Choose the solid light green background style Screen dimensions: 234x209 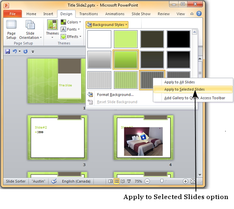click(x=125, y=39)
